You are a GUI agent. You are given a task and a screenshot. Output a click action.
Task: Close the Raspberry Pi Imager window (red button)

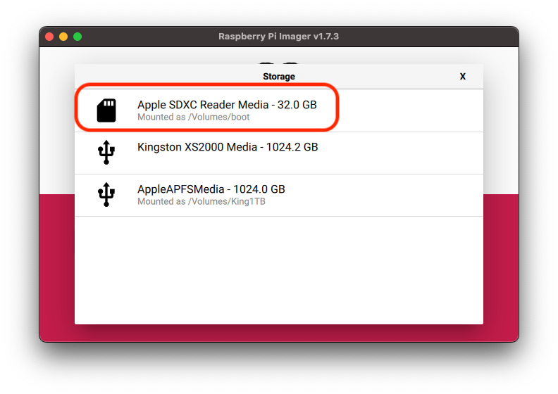pos(49,37)
